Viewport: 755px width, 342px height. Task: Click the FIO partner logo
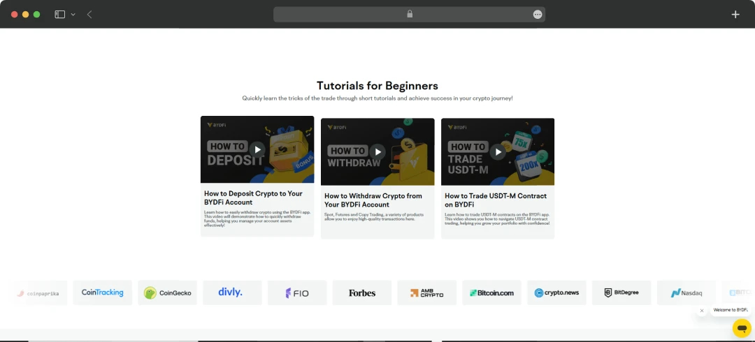pyautogui.click(x=297, y=292)
